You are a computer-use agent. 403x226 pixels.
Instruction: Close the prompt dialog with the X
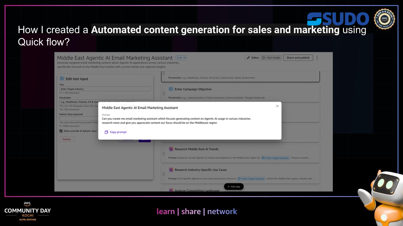[277, 106]
